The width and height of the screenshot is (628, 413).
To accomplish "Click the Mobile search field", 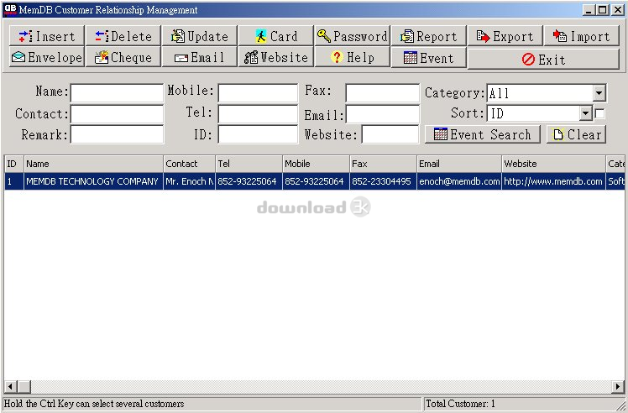I will tap(258, 93).
